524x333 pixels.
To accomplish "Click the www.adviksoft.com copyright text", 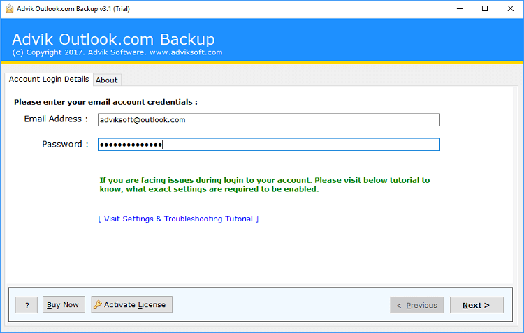I will click(x=186, y=52).
